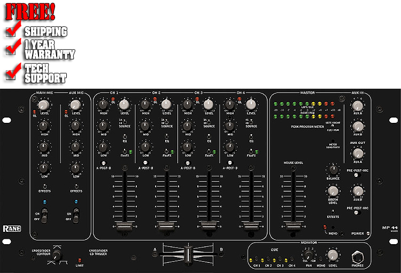Screen dimensions: 401x273
Task: Toggle the CH 3 A-POST-B switch
Action: point(188,163)
